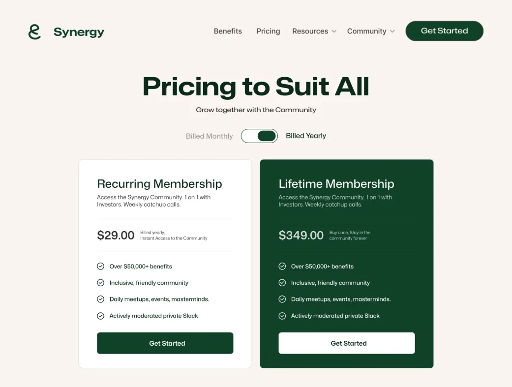Click Recurring card's 'Actively moderated private Slack' check icon
The image size is (512, 387).
click(x=100, y=316)
